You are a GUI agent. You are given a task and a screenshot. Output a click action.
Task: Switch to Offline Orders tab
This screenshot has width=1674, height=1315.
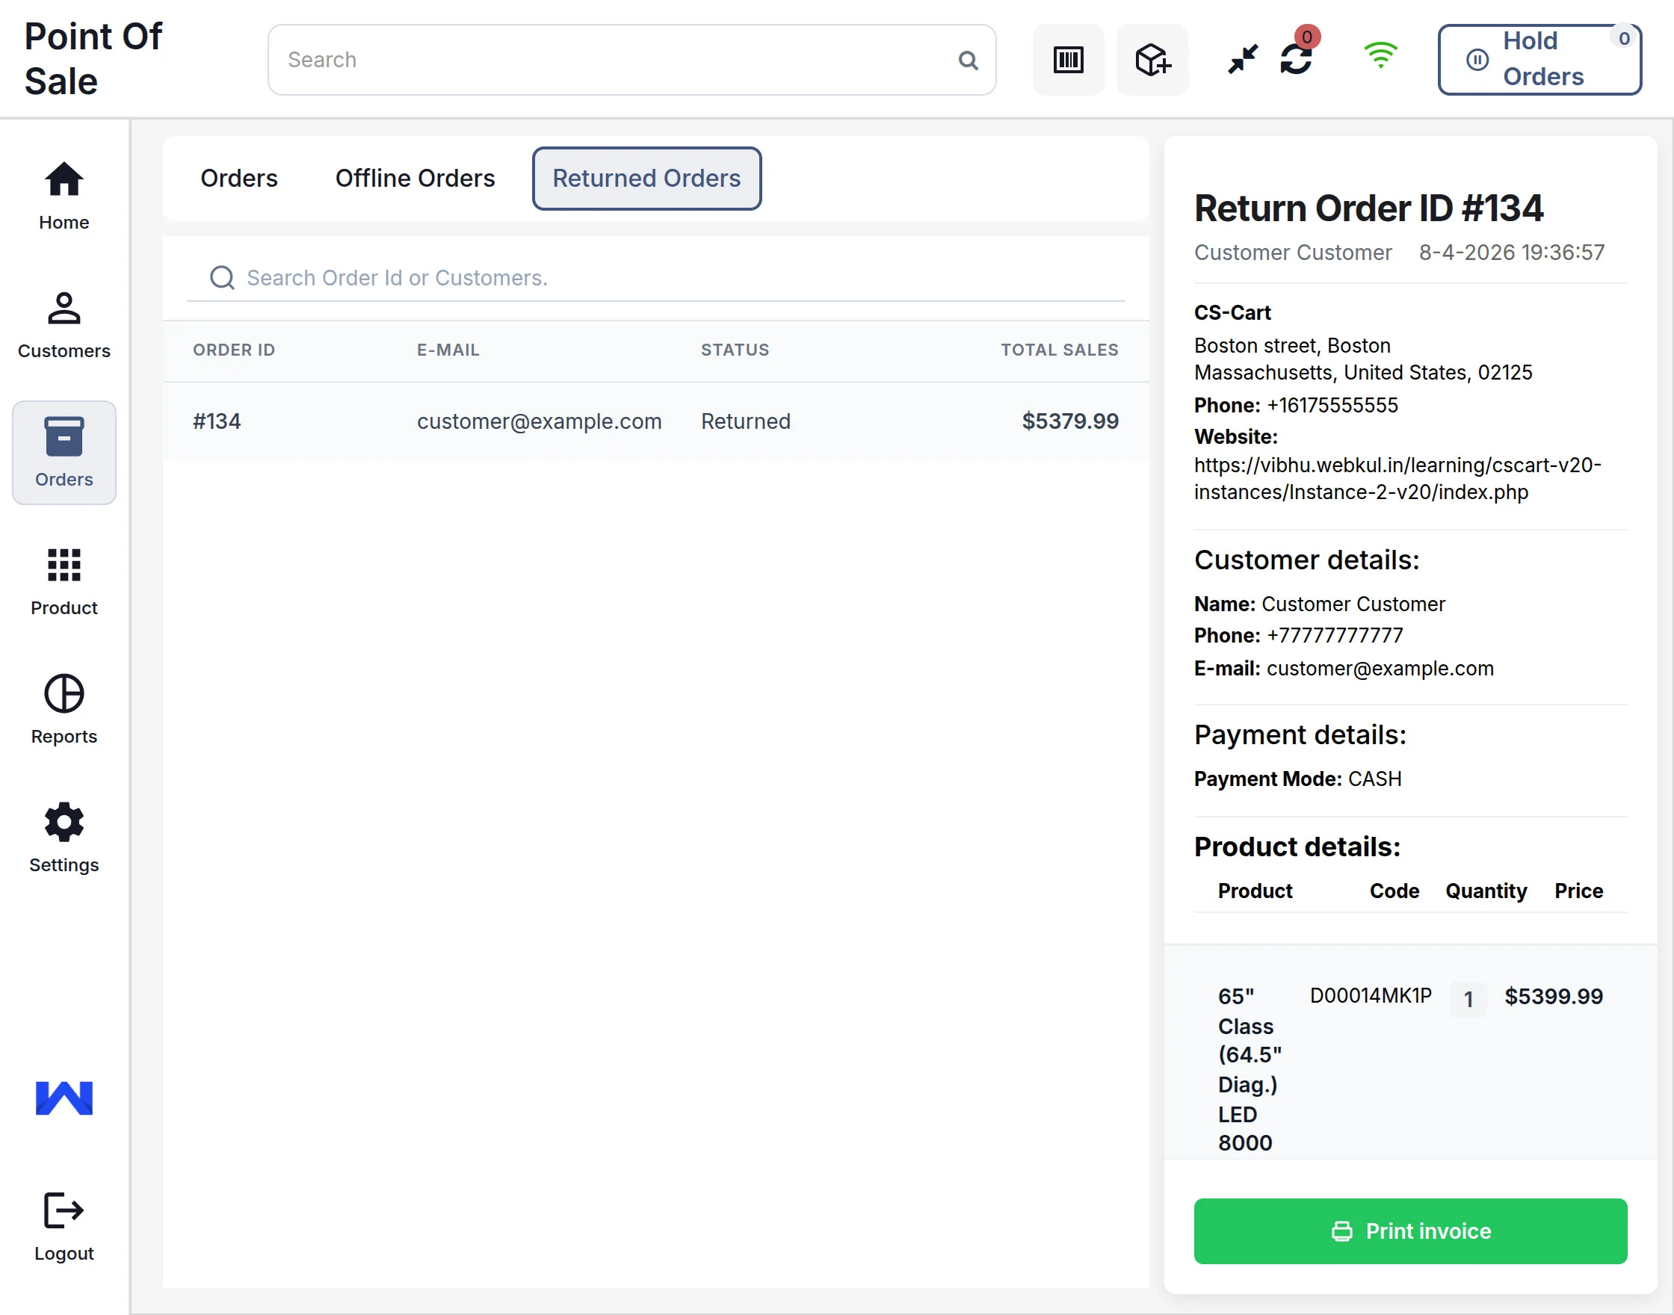tap(415, 178)
